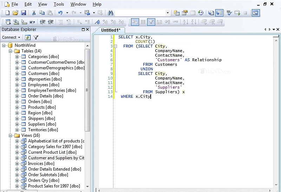
Task: Execute the selection with the dashed-box arrow icon
Action: [237, 13]
